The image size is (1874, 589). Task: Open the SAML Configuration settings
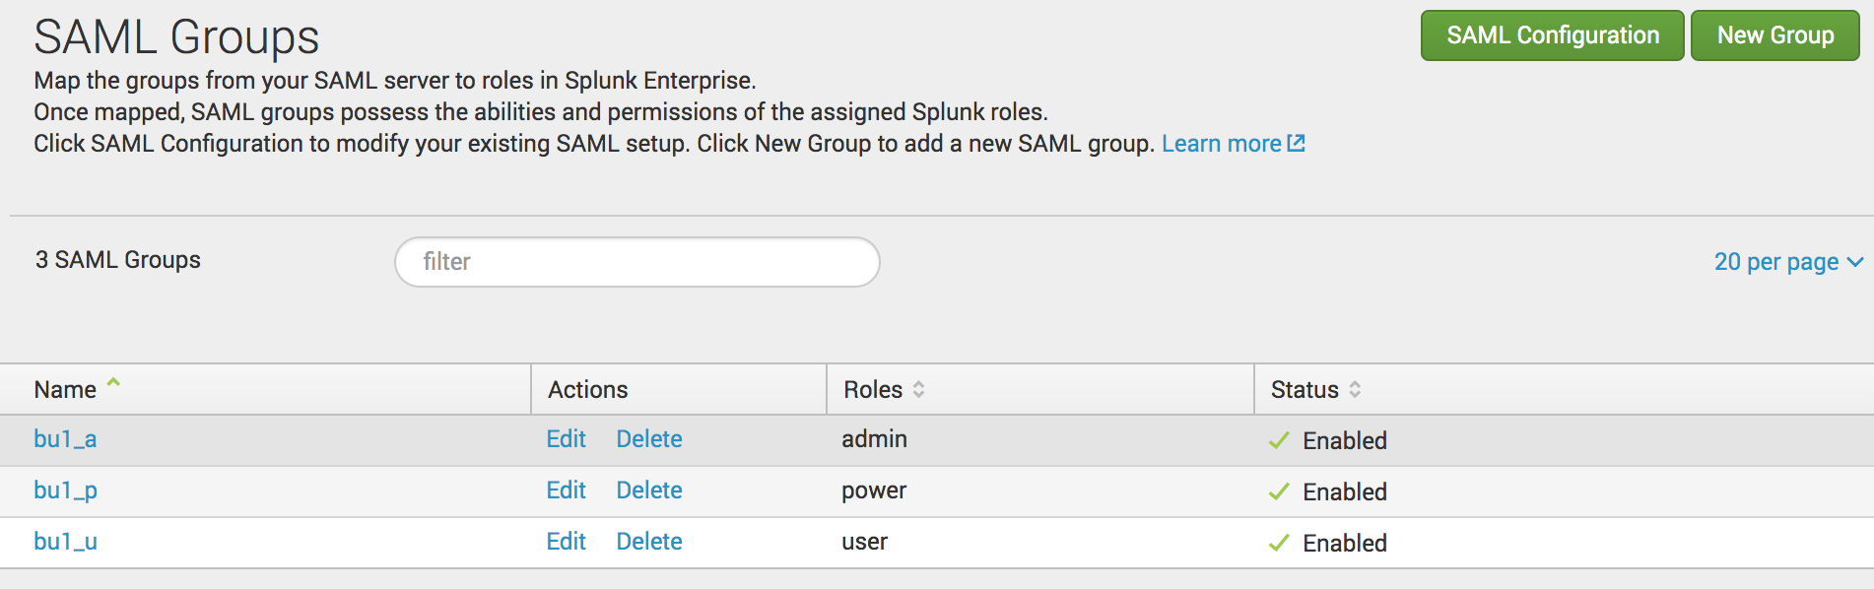[1552, 35]
